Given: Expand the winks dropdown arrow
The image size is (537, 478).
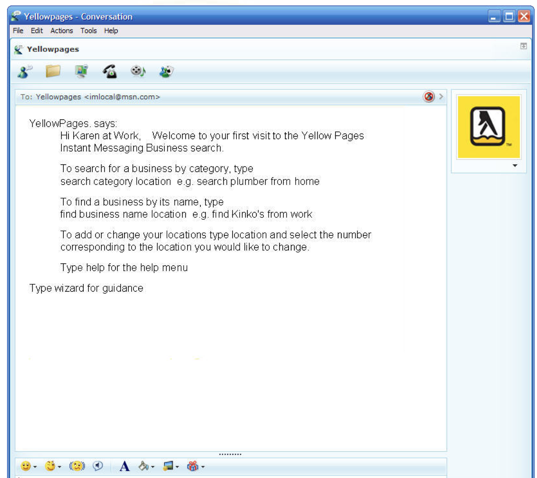Looking at the screenshot, I should pyautogui.click(x=59, y=467).
